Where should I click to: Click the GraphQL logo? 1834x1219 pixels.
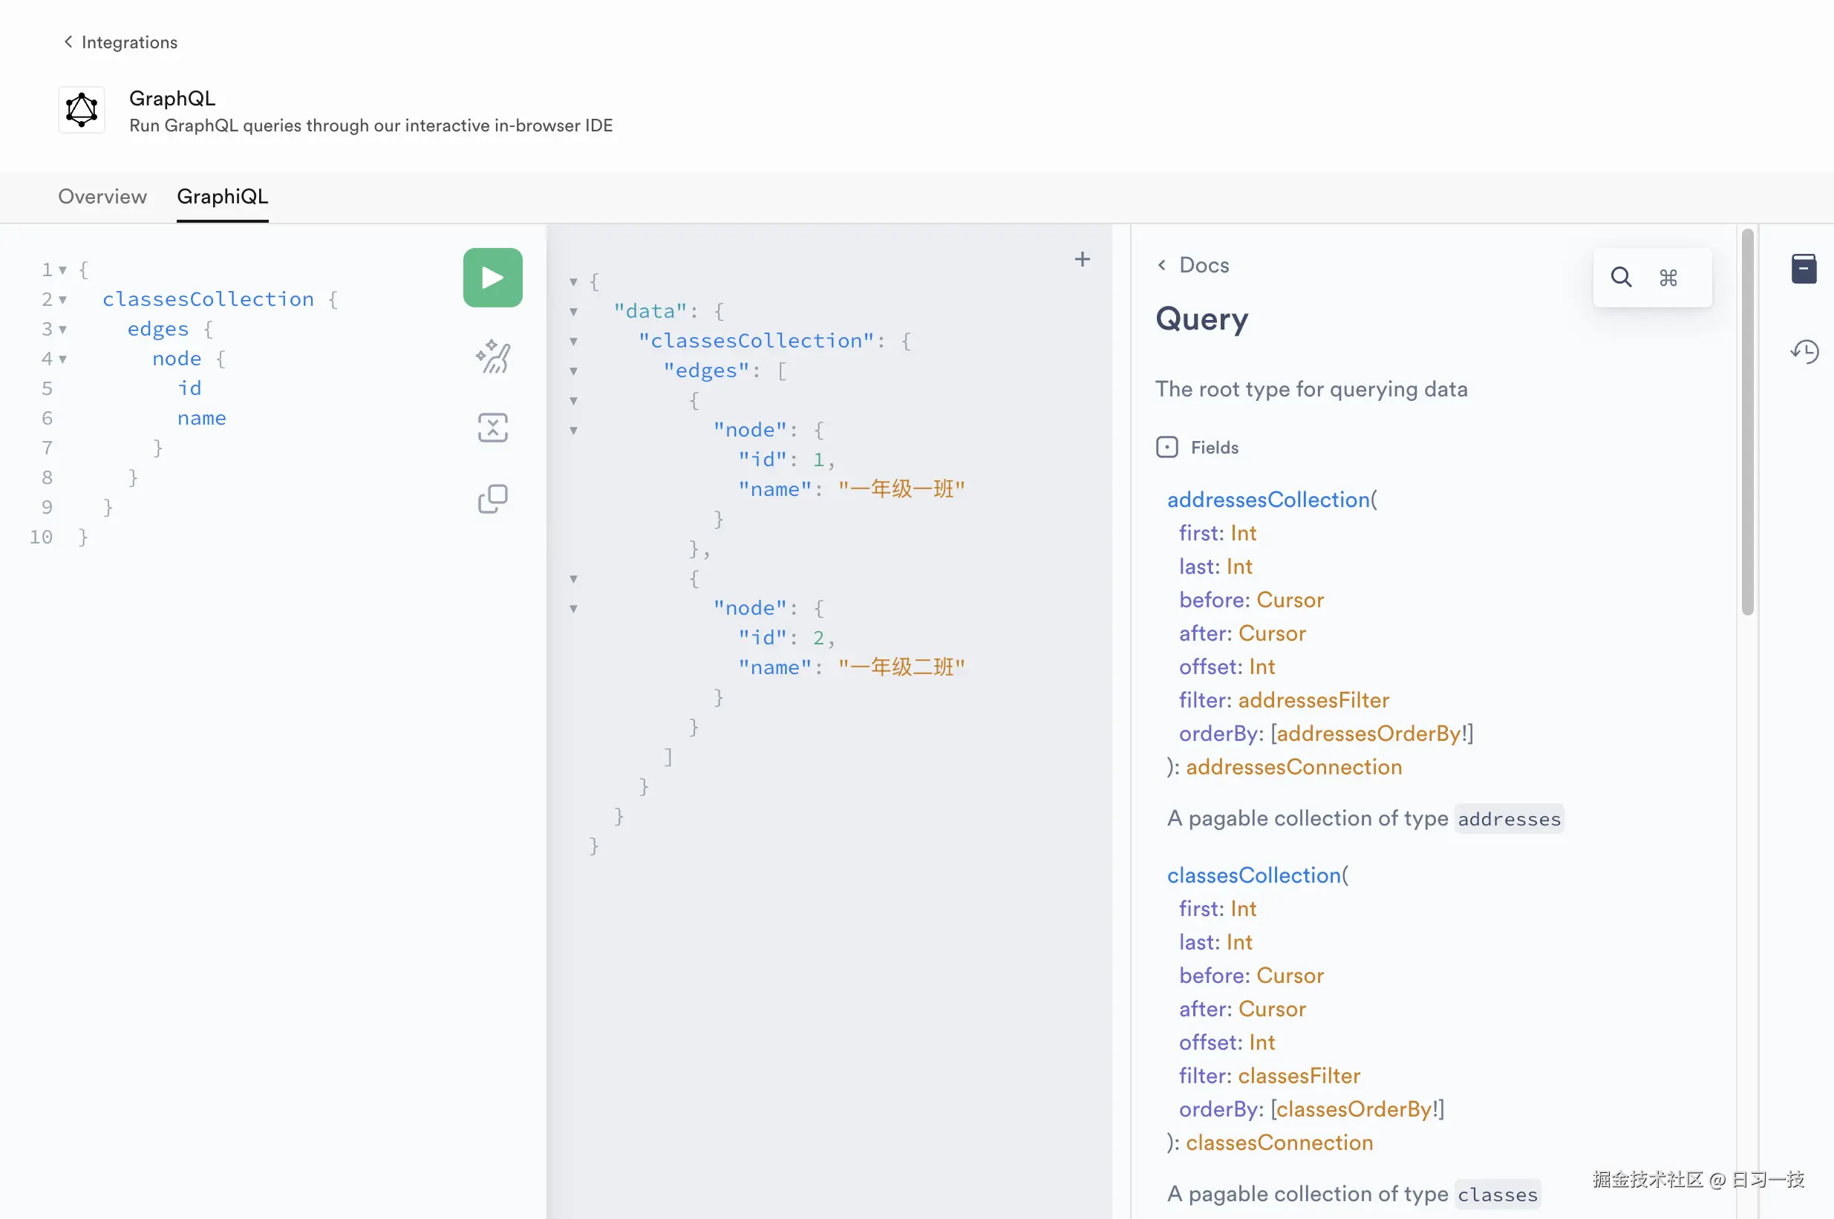tap(81, 109)
